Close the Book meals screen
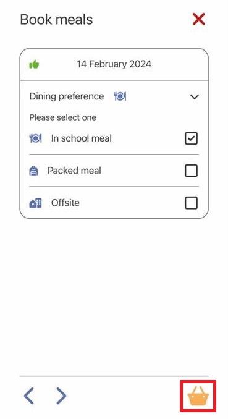 (x=198, y=19)
